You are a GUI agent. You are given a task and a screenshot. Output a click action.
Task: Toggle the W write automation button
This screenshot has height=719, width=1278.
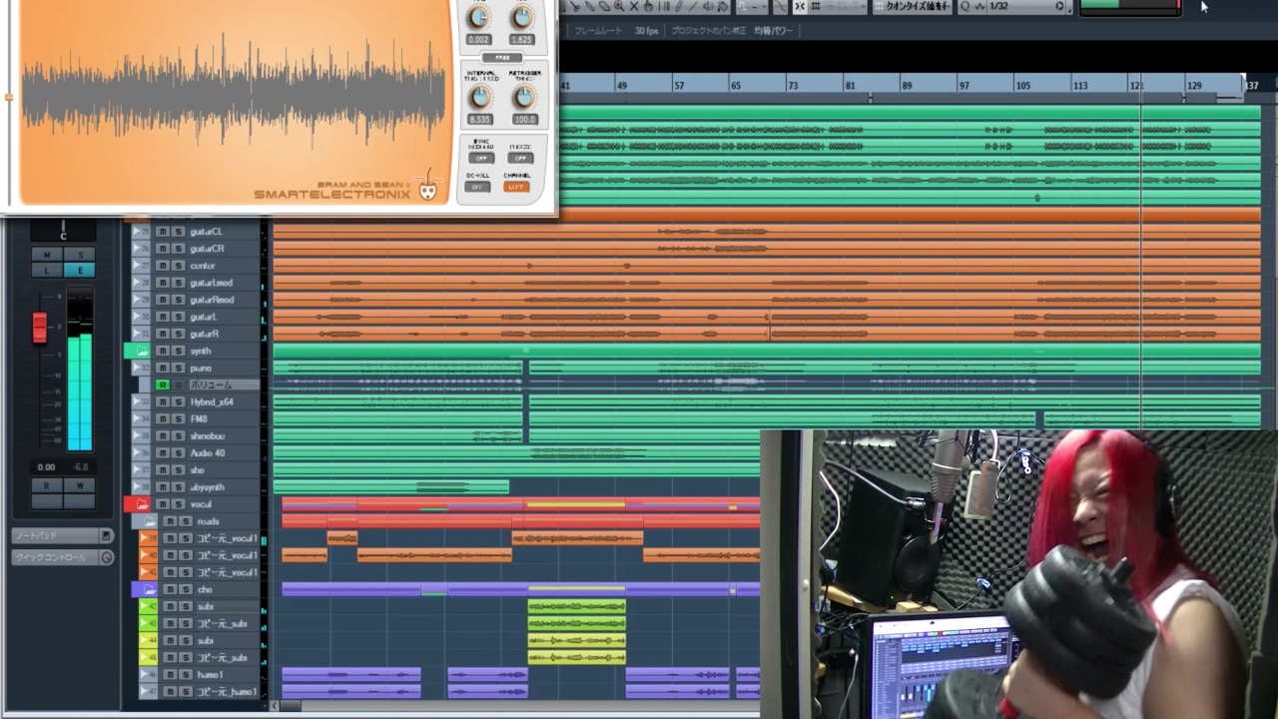pyautogui.click(x=79, y=485)
